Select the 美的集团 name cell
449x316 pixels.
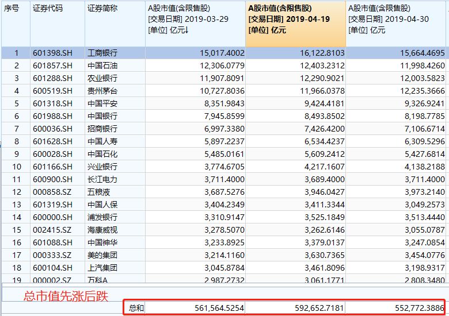(x=115, y=255)
